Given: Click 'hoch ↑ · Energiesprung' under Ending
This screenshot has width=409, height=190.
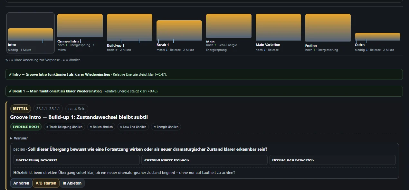Looking at the screenshot, I should pos(321,50).
